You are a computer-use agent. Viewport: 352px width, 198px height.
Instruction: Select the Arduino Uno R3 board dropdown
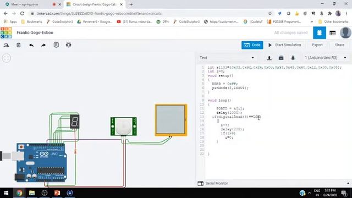(325, 58)
